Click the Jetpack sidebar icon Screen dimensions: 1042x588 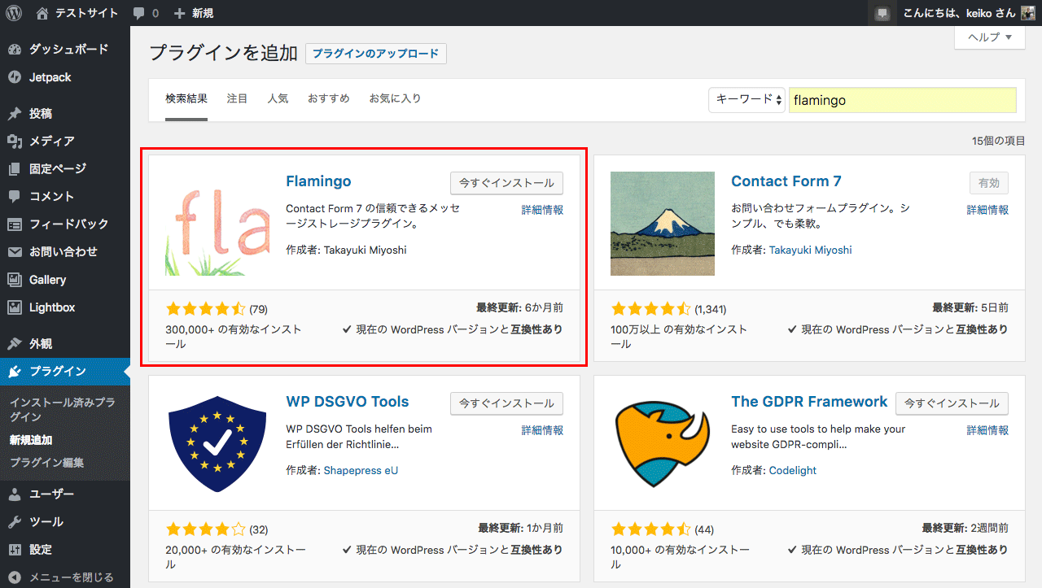15,77
